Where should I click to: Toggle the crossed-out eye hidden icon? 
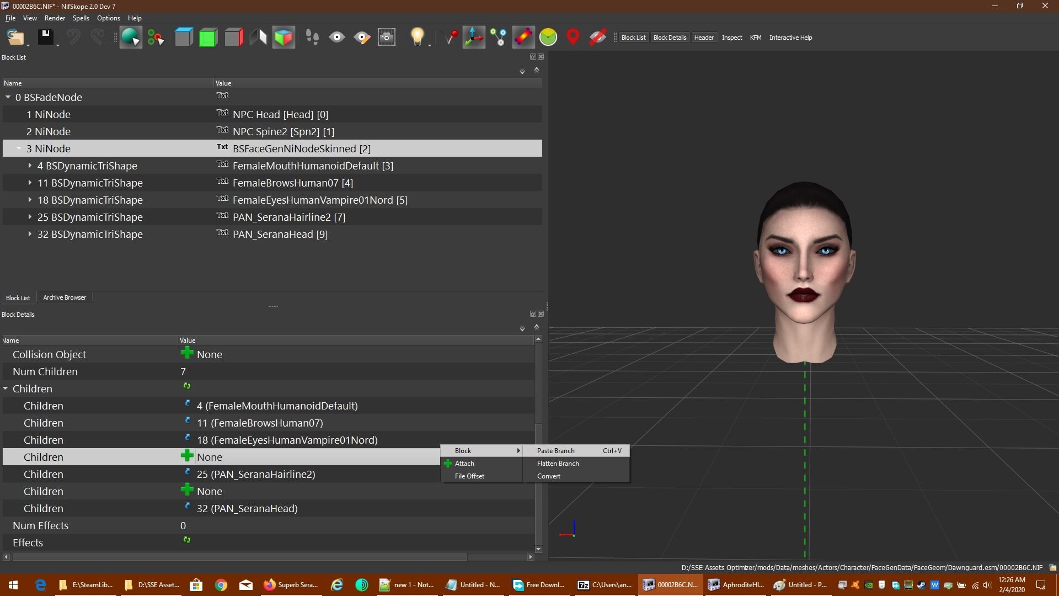[x=597, y=38]
